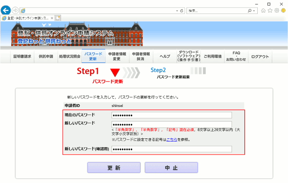This screenshot has width=288, height=183.
Task: Open ダウンロード(ソフトウェア) menu item
Action: (x=188, y=56)
